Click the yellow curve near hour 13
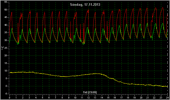The height and width of the screenshot is (100, 170). 95,74
